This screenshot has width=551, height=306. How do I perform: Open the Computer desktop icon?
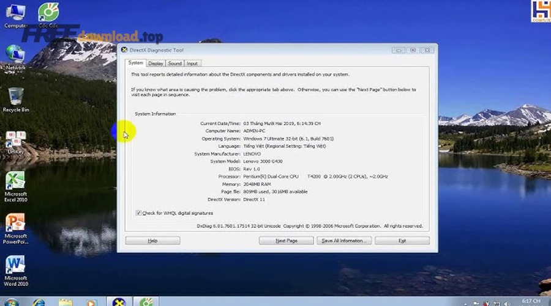[x=15, y=16]
